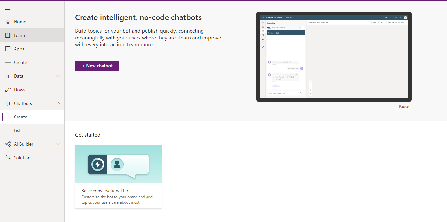Click the Chatbots robot icon
This screenshot has height=222, width=447.
[x=8, y=103]
